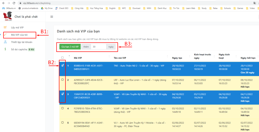The width and height of the screenshot is (259, 132).
Task: Click the lock icon in address bar
Action: coord(20,3)
